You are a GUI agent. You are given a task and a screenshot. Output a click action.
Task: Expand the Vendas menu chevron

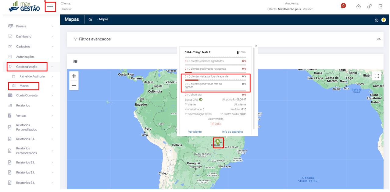coord(52,116)
